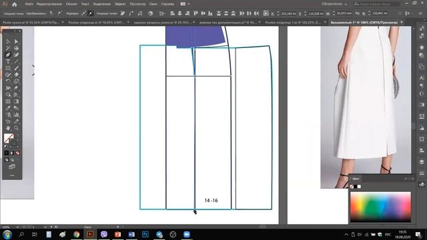Image resolution: width=427 pixels, height=240 pixels.
Task: Open Chrome from the taskbar
Action: tap(77, 234)
